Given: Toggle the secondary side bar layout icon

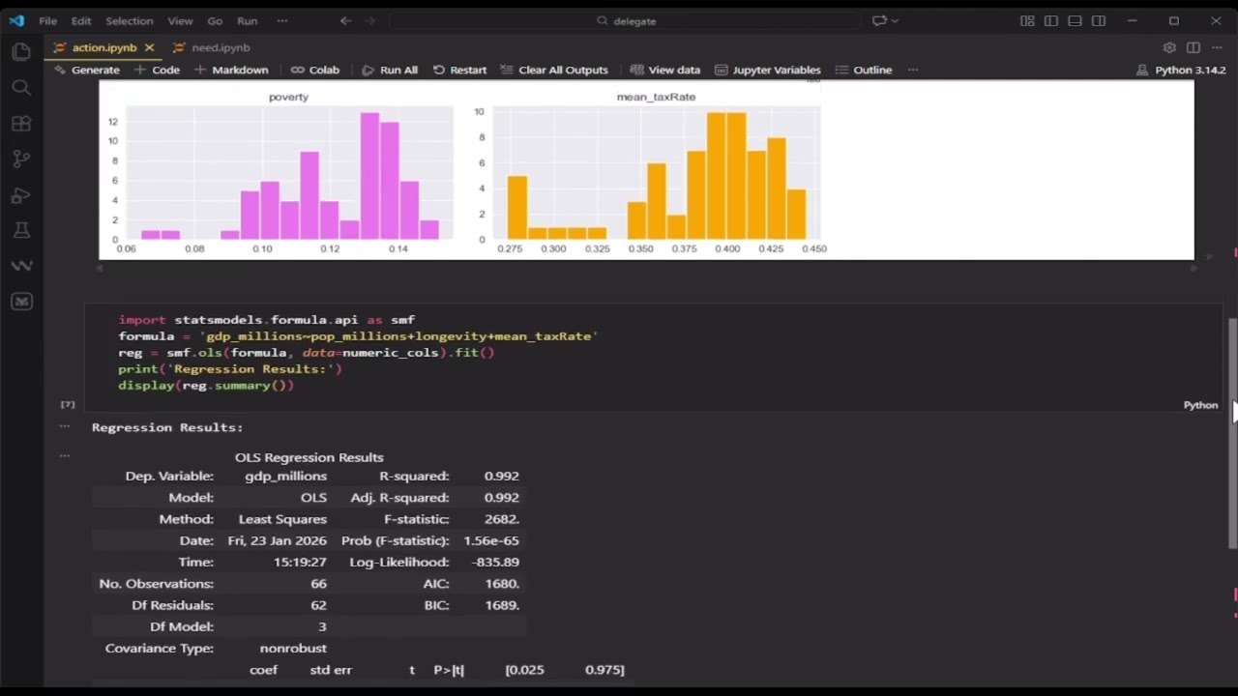Looking at the screenshot, I should [x=1099, y=20].
